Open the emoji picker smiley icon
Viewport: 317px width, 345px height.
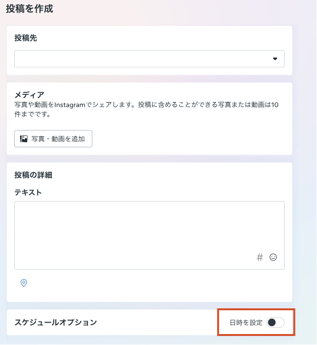(x=273, y=257)
